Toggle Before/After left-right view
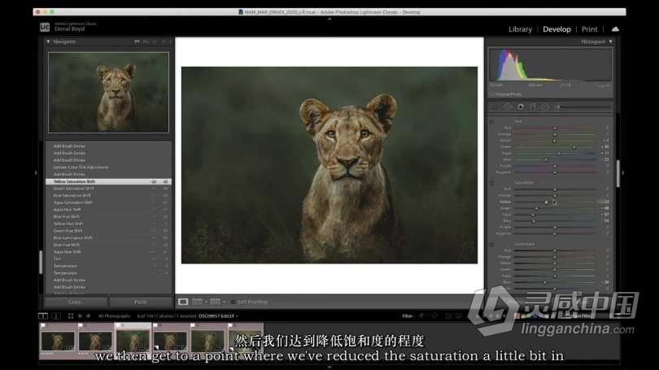The width and height of the screenshot is (659, 370). [197, 302]
